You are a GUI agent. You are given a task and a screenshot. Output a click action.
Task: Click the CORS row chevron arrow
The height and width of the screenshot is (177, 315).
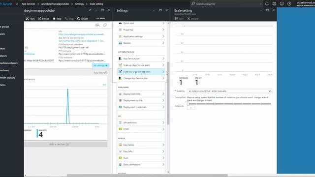point(163,129)
